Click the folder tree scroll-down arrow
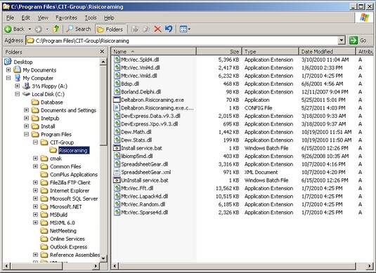This screenshot has width=376, height=273. pos(103,258)
